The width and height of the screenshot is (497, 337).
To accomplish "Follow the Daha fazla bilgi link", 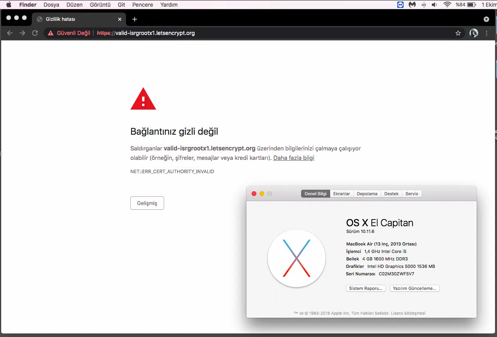I will coord(294,158).
